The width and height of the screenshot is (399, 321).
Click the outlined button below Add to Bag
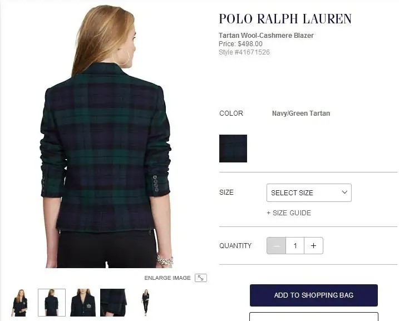(x=314, y=317)
